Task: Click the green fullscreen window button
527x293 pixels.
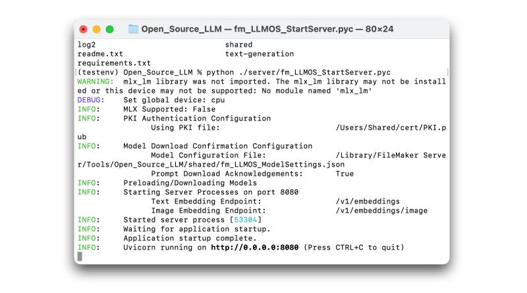Action: pos(109,29)
